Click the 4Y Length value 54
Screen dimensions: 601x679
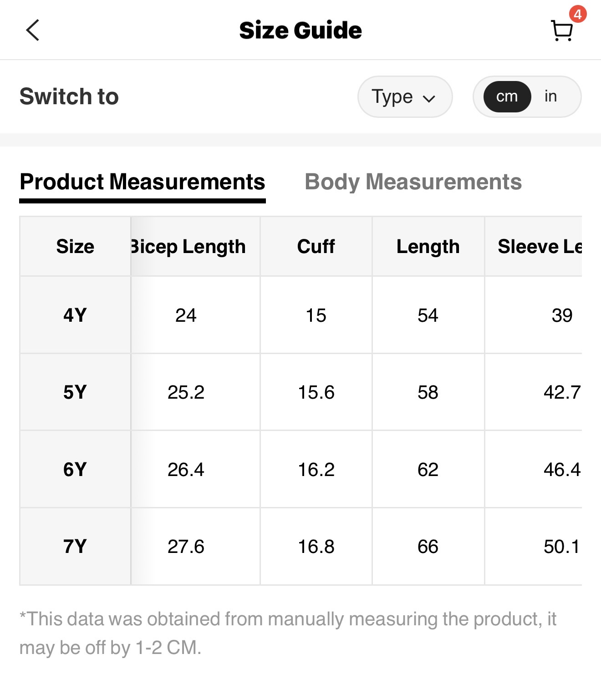(428, 315)
